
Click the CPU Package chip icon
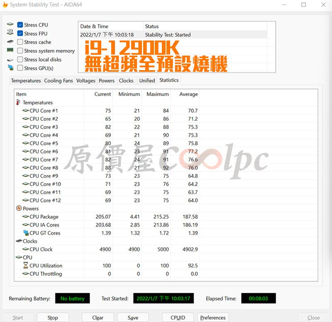click(26, 216)
